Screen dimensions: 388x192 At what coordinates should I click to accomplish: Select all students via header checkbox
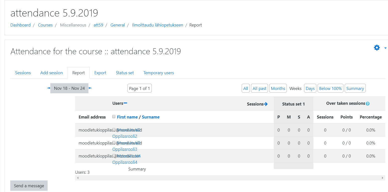pos(114,116)
